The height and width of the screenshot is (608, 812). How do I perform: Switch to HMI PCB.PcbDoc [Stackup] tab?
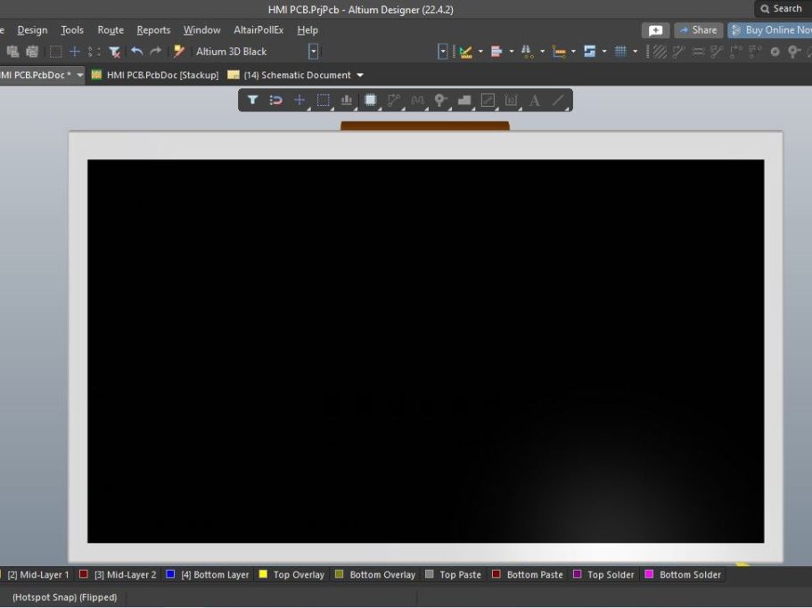155,75
